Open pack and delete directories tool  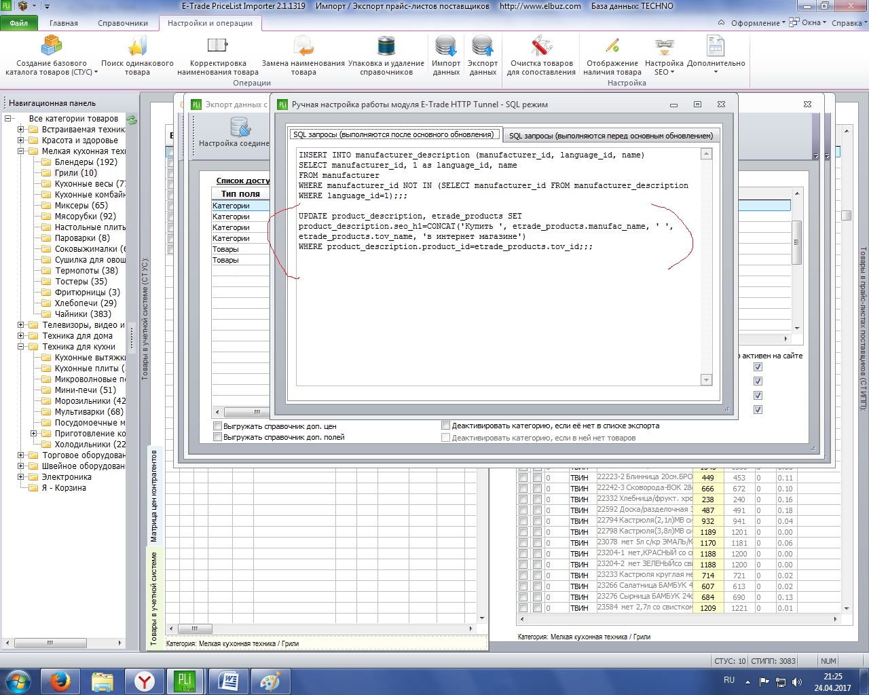[x=386, y=46]
